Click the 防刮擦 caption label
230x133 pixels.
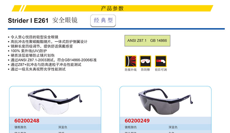pos(145,70)
